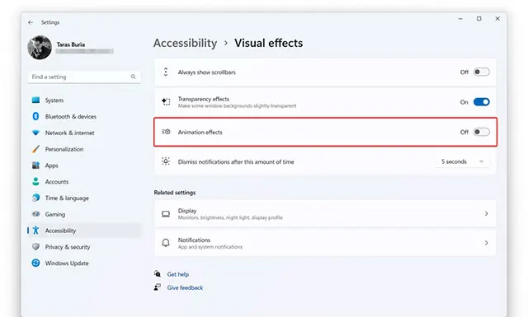Click the Animation effects icon

pyautogui.click(x=166, y=132)
